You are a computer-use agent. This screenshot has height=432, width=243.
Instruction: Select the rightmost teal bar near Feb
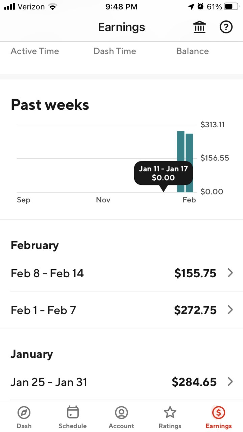pyautogui.click(x=189, y=163)
